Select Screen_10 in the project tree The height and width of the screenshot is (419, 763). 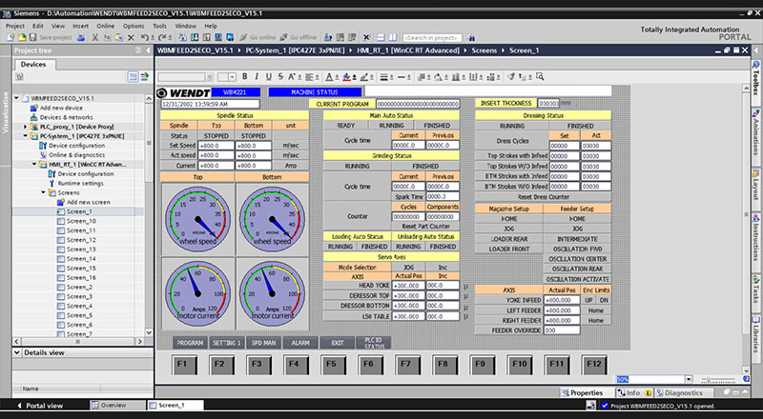click(81, 221)
